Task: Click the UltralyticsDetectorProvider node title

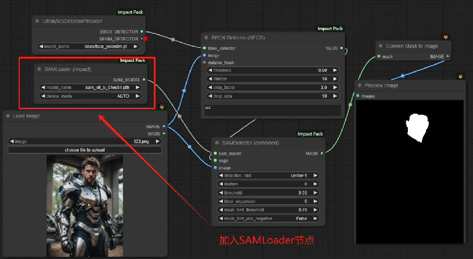Action: (x=72, y=21)
